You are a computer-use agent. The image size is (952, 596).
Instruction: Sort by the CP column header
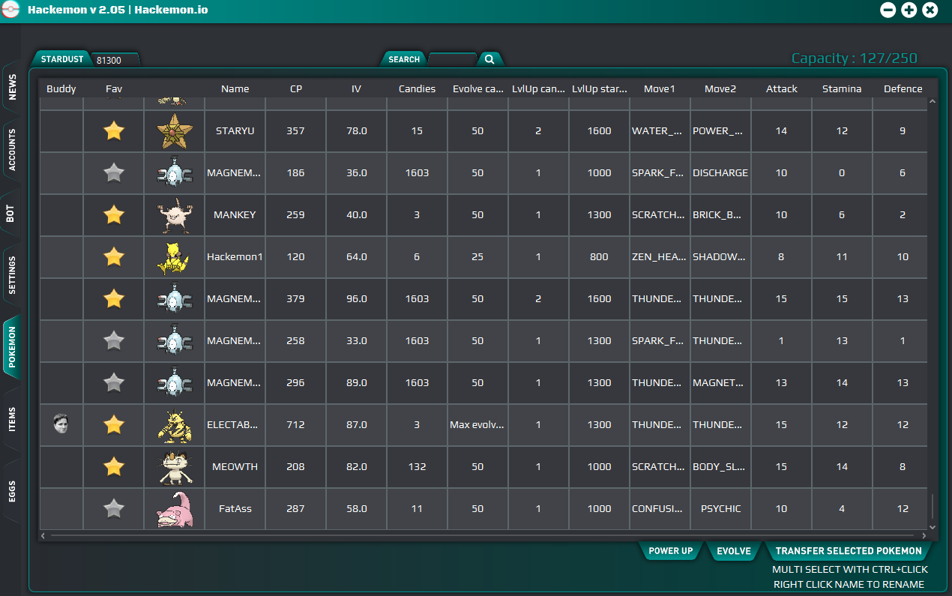point(295,88)
